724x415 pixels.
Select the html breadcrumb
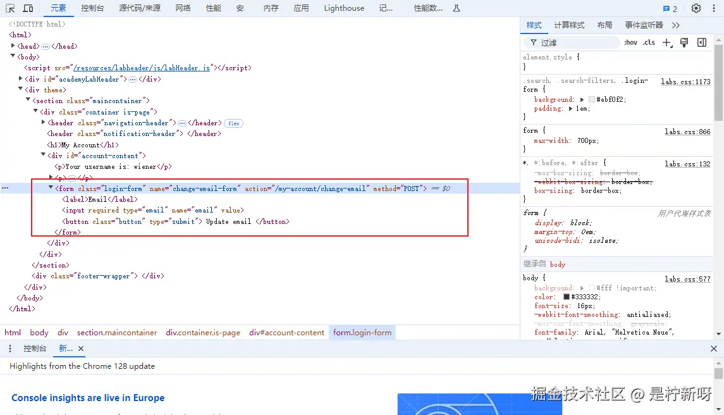tap(13, 332)
